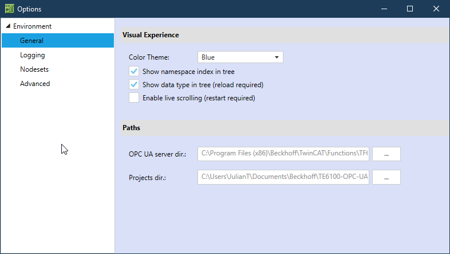450x254 pixels.
Task: Select General in the options tree
Action: tap(58, 41)
